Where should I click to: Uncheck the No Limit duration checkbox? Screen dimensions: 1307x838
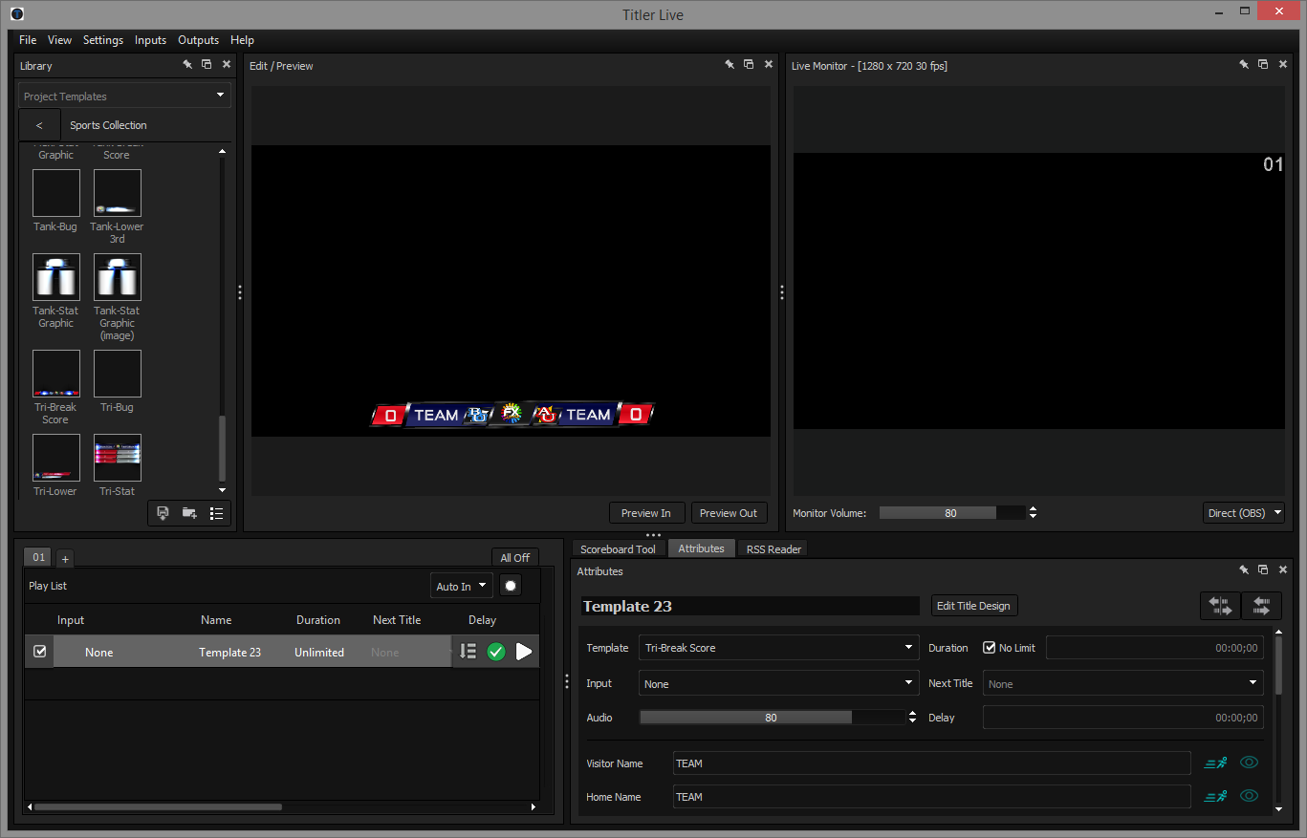click(990, 648)
